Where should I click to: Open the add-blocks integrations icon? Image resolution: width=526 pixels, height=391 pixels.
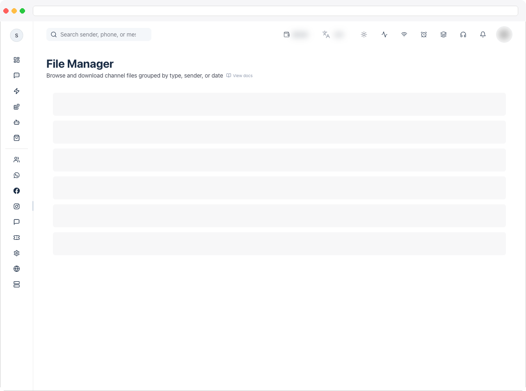(x=16, y=107)
